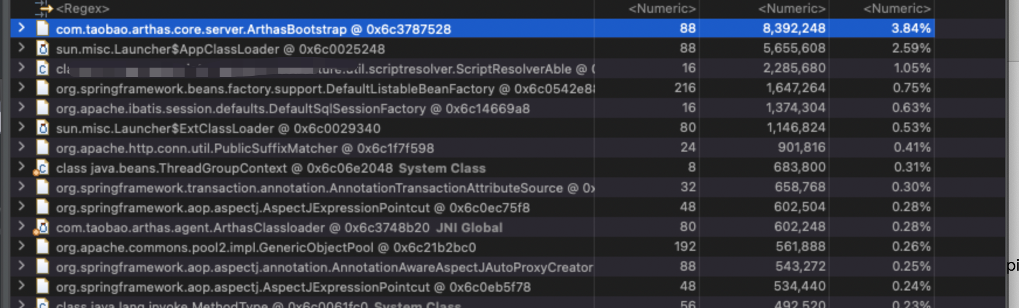
Task: Expand the ArthasClassloader JNI Global row
Action: 22,226
